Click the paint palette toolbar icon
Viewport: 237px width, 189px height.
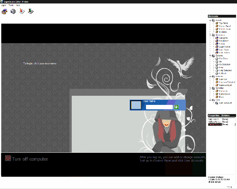coord(4,12)
